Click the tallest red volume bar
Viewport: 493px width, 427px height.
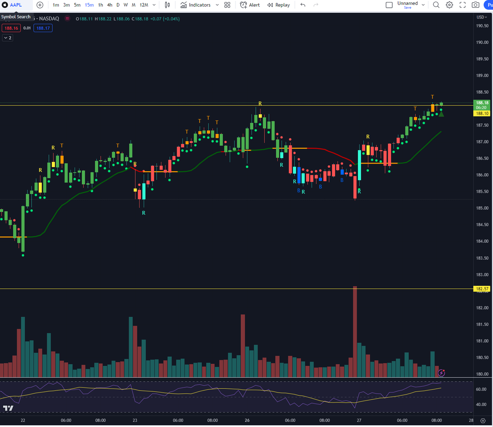(x=355, y=332)
